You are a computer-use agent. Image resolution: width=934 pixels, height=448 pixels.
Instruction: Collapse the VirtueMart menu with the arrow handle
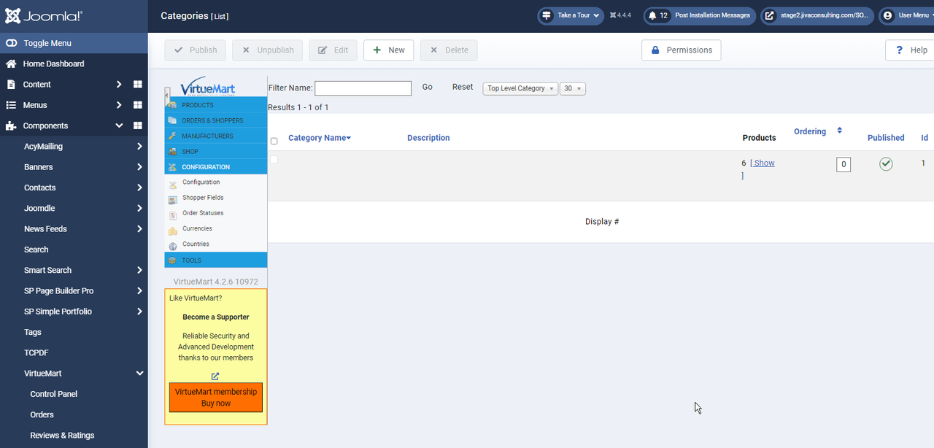(x=167, y=96)
